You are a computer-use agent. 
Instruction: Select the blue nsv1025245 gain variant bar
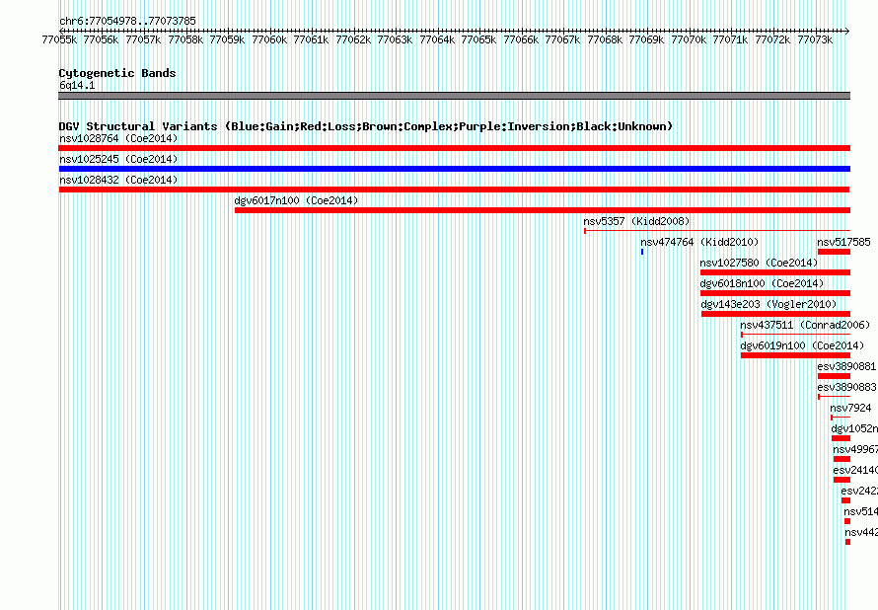pos(454,169)
